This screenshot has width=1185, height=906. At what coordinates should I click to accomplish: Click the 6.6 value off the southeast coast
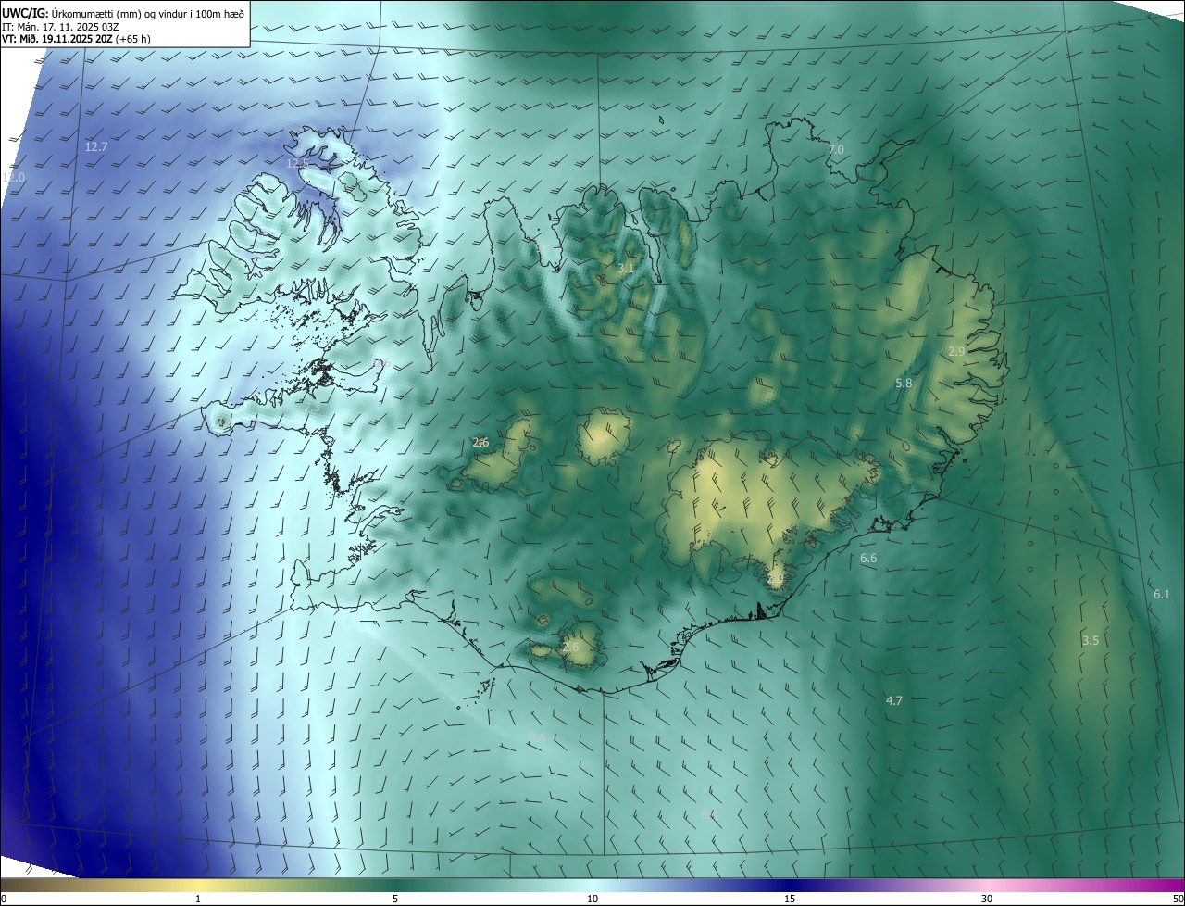pos(868,559)
